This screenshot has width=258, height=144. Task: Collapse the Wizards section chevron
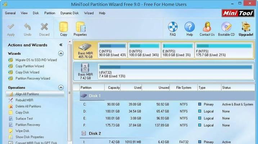(61, 54)
